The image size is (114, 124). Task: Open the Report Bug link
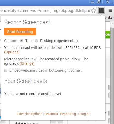68,114
